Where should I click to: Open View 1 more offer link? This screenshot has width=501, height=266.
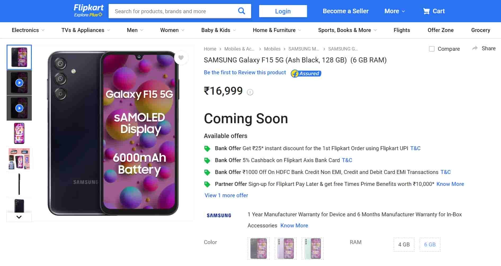pyautogui.click(x=226, y=195)
